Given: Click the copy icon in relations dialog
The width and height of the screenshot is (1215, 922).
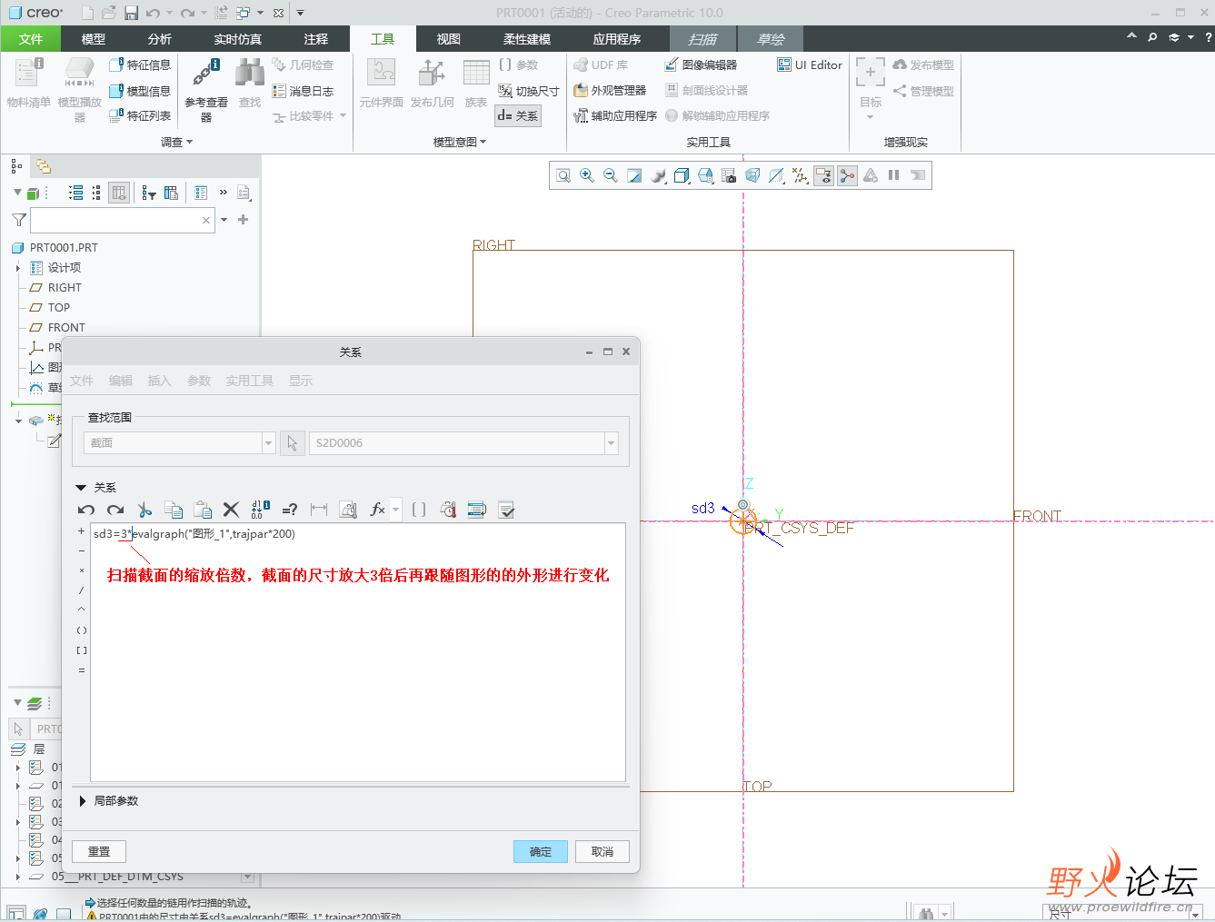Looking at the screenshot, I should (x=174, y=510).
